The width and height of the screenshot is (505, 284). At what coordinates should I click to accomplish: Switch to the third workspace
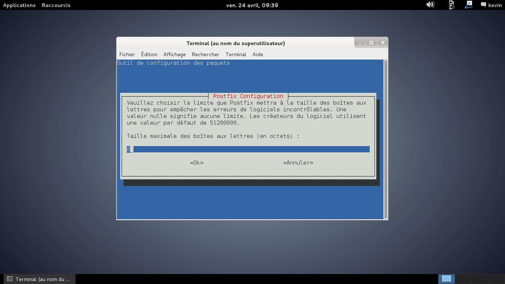(480, 279)
